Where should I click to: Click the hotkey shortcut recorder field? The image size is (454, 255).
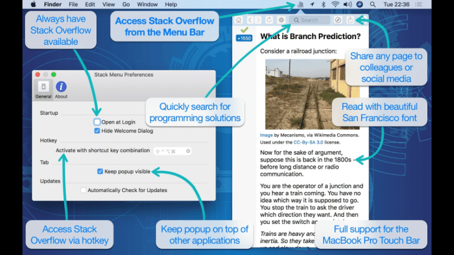click(x=173, y=151)
